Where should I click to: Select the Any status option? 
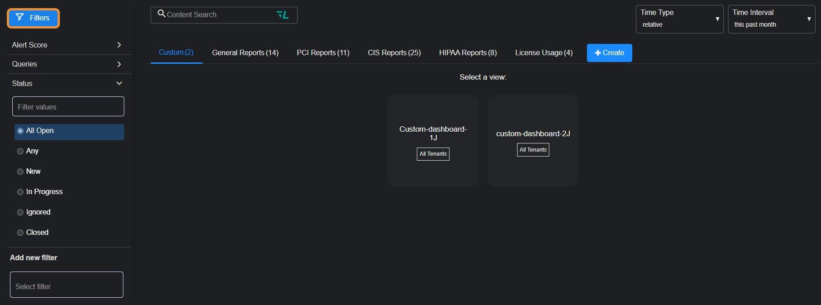tap(20, 151)
